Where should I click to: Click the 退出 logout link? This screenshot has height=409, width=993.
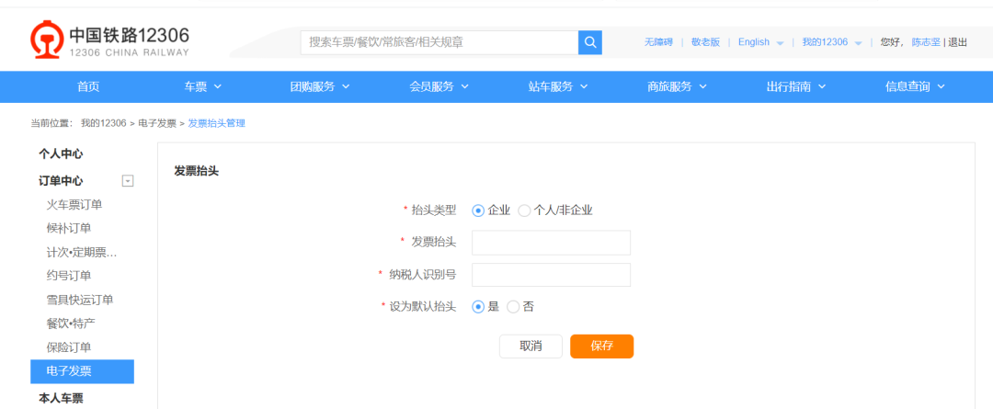pyautogui.click(x=957, y=42)
